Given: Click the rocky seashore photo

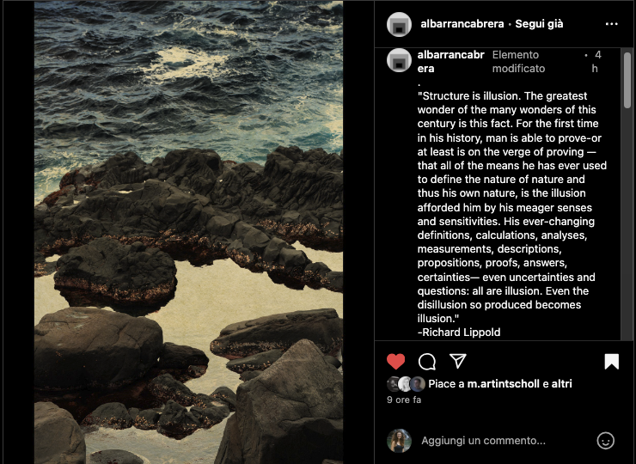Looking at the screenshot, I should pos(188,232).
